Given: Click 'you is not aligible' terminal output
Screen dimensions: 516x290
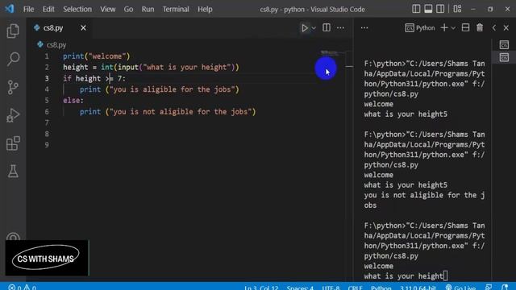Looking at the screenshot, I should (424, 200).
